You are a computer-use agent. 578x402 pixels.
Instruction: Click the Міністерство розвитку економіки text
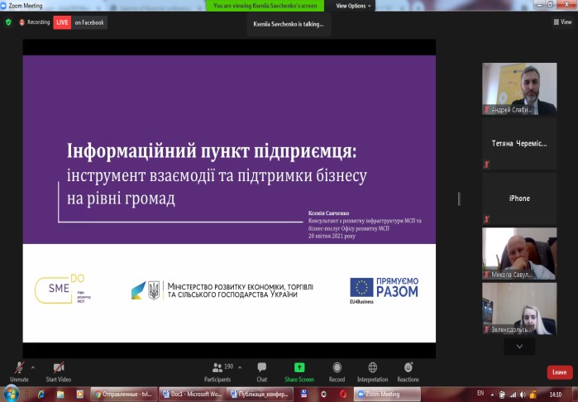241,290
